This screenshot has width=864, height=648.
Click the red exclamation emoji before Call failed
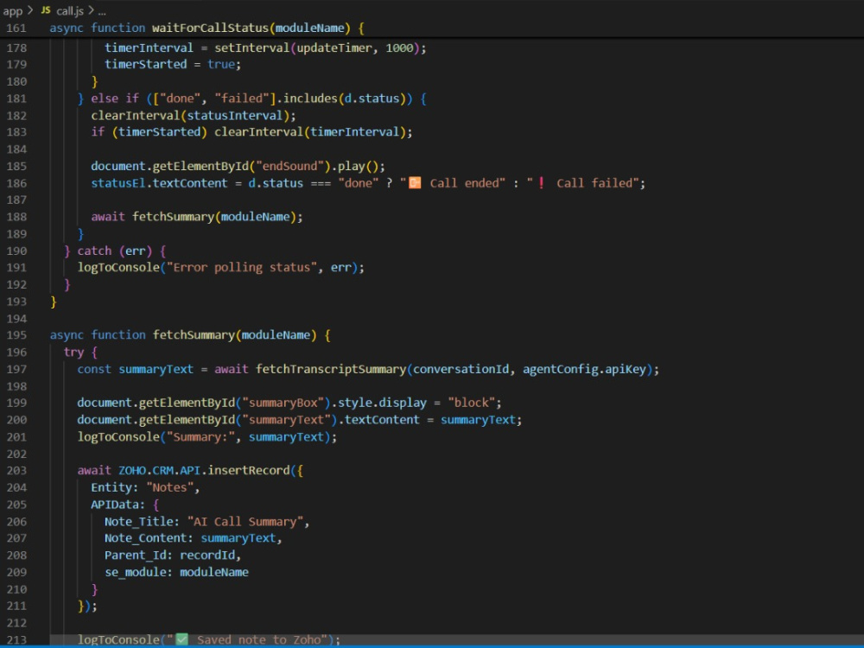[542, 183]
